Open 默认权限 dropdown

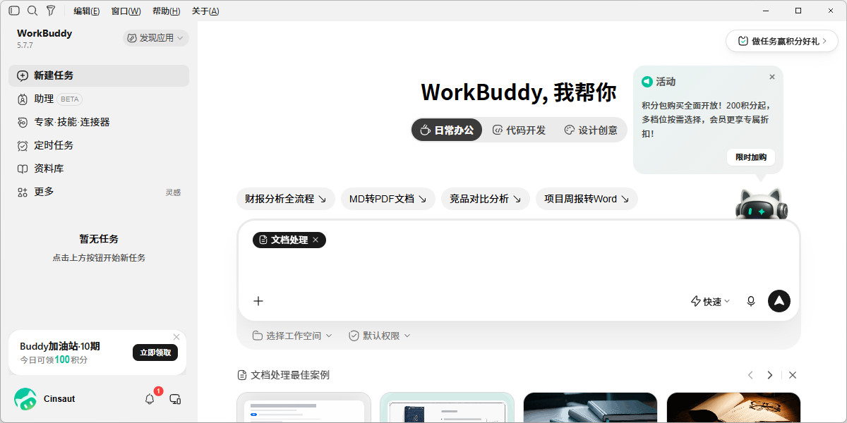380,336
